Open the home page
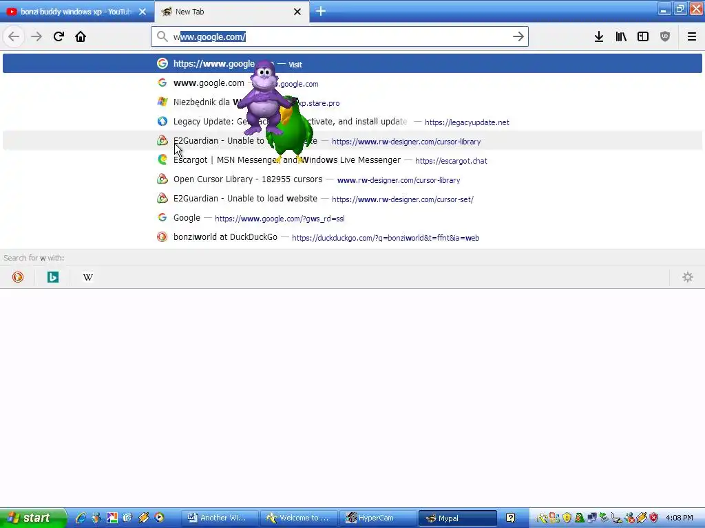This screenshot has height=528, width=705. click(81, 36)
